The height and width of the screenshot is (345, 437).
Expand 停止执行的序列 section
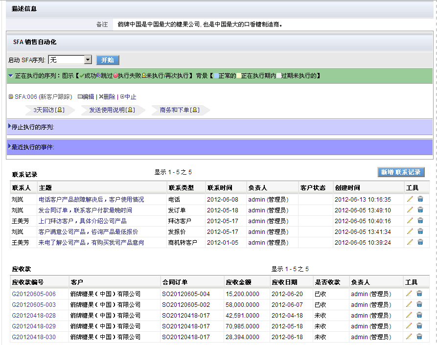[x=9, y=126]
